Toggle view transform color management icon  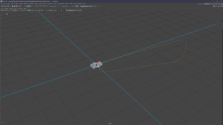(x=67, y=10)
